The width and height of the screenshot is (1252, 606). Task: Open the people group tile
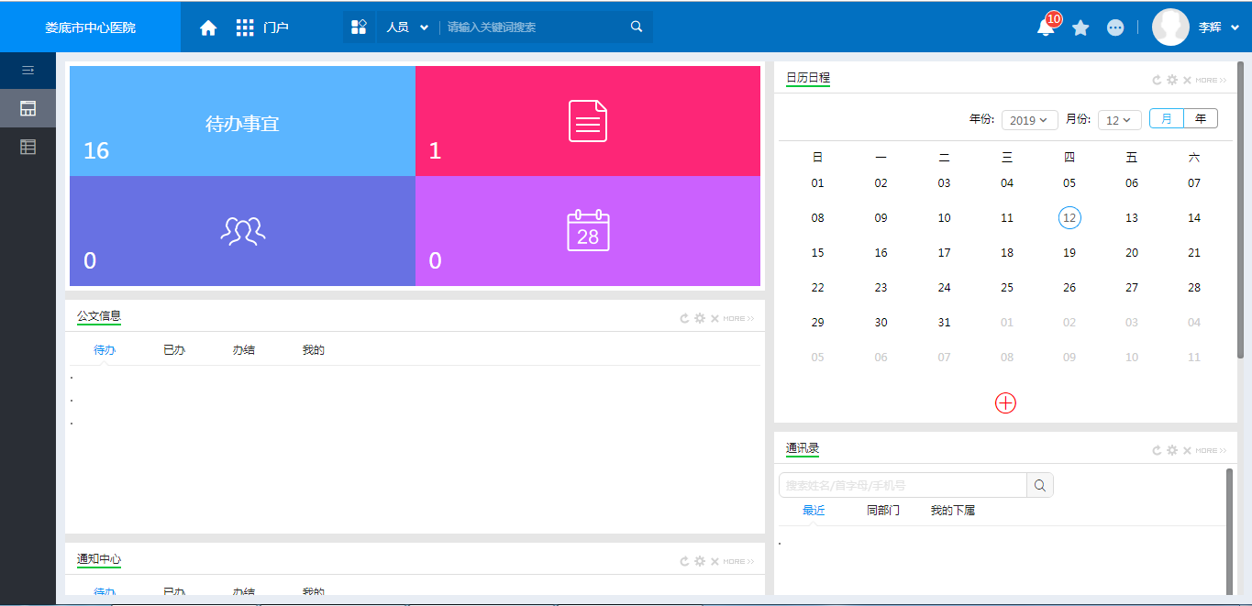[x=242, y=231]
